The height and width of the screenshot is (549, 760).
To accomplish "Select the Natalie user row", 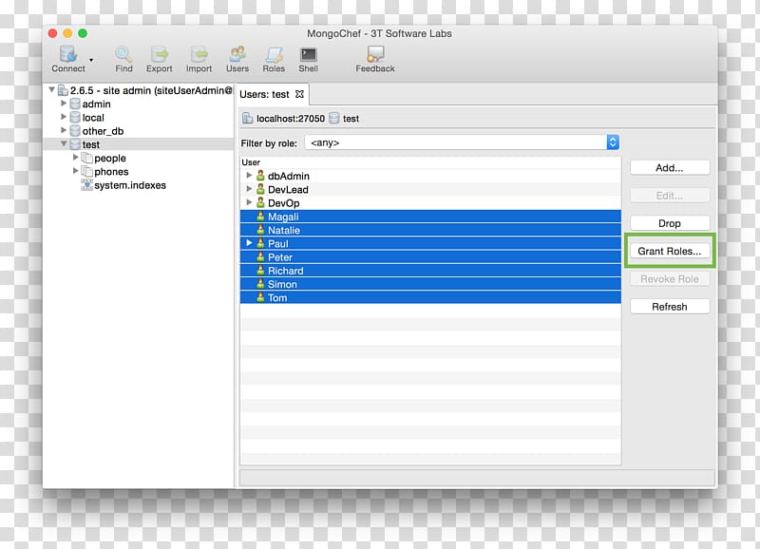I will [x=430, y=230].
